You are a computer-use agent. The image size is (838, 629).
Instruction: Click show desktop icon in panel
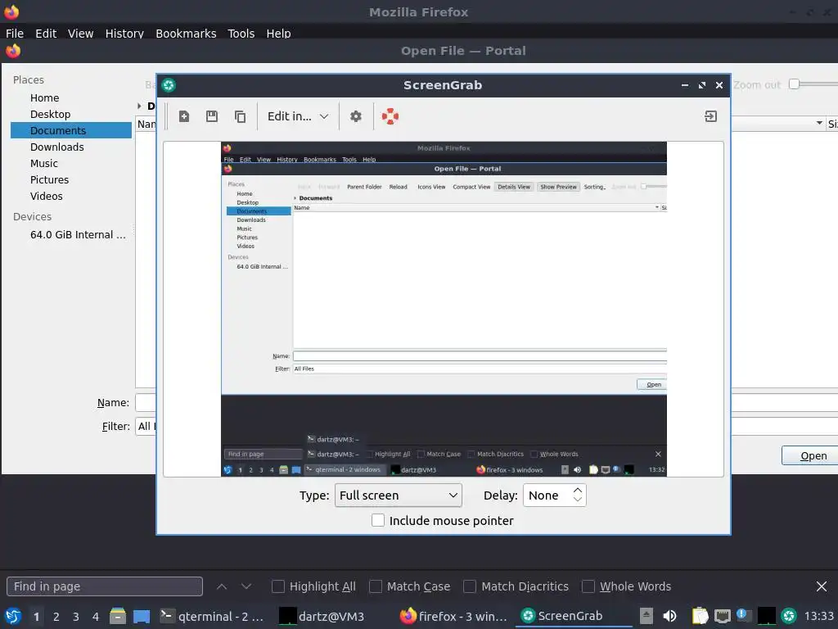(x=142, y=617)
